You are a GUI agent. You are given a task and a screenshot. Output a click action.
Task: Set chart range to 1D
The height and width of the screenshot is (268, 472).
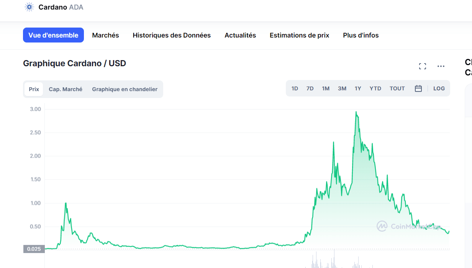pyautogui.click(x=295, y=88)
